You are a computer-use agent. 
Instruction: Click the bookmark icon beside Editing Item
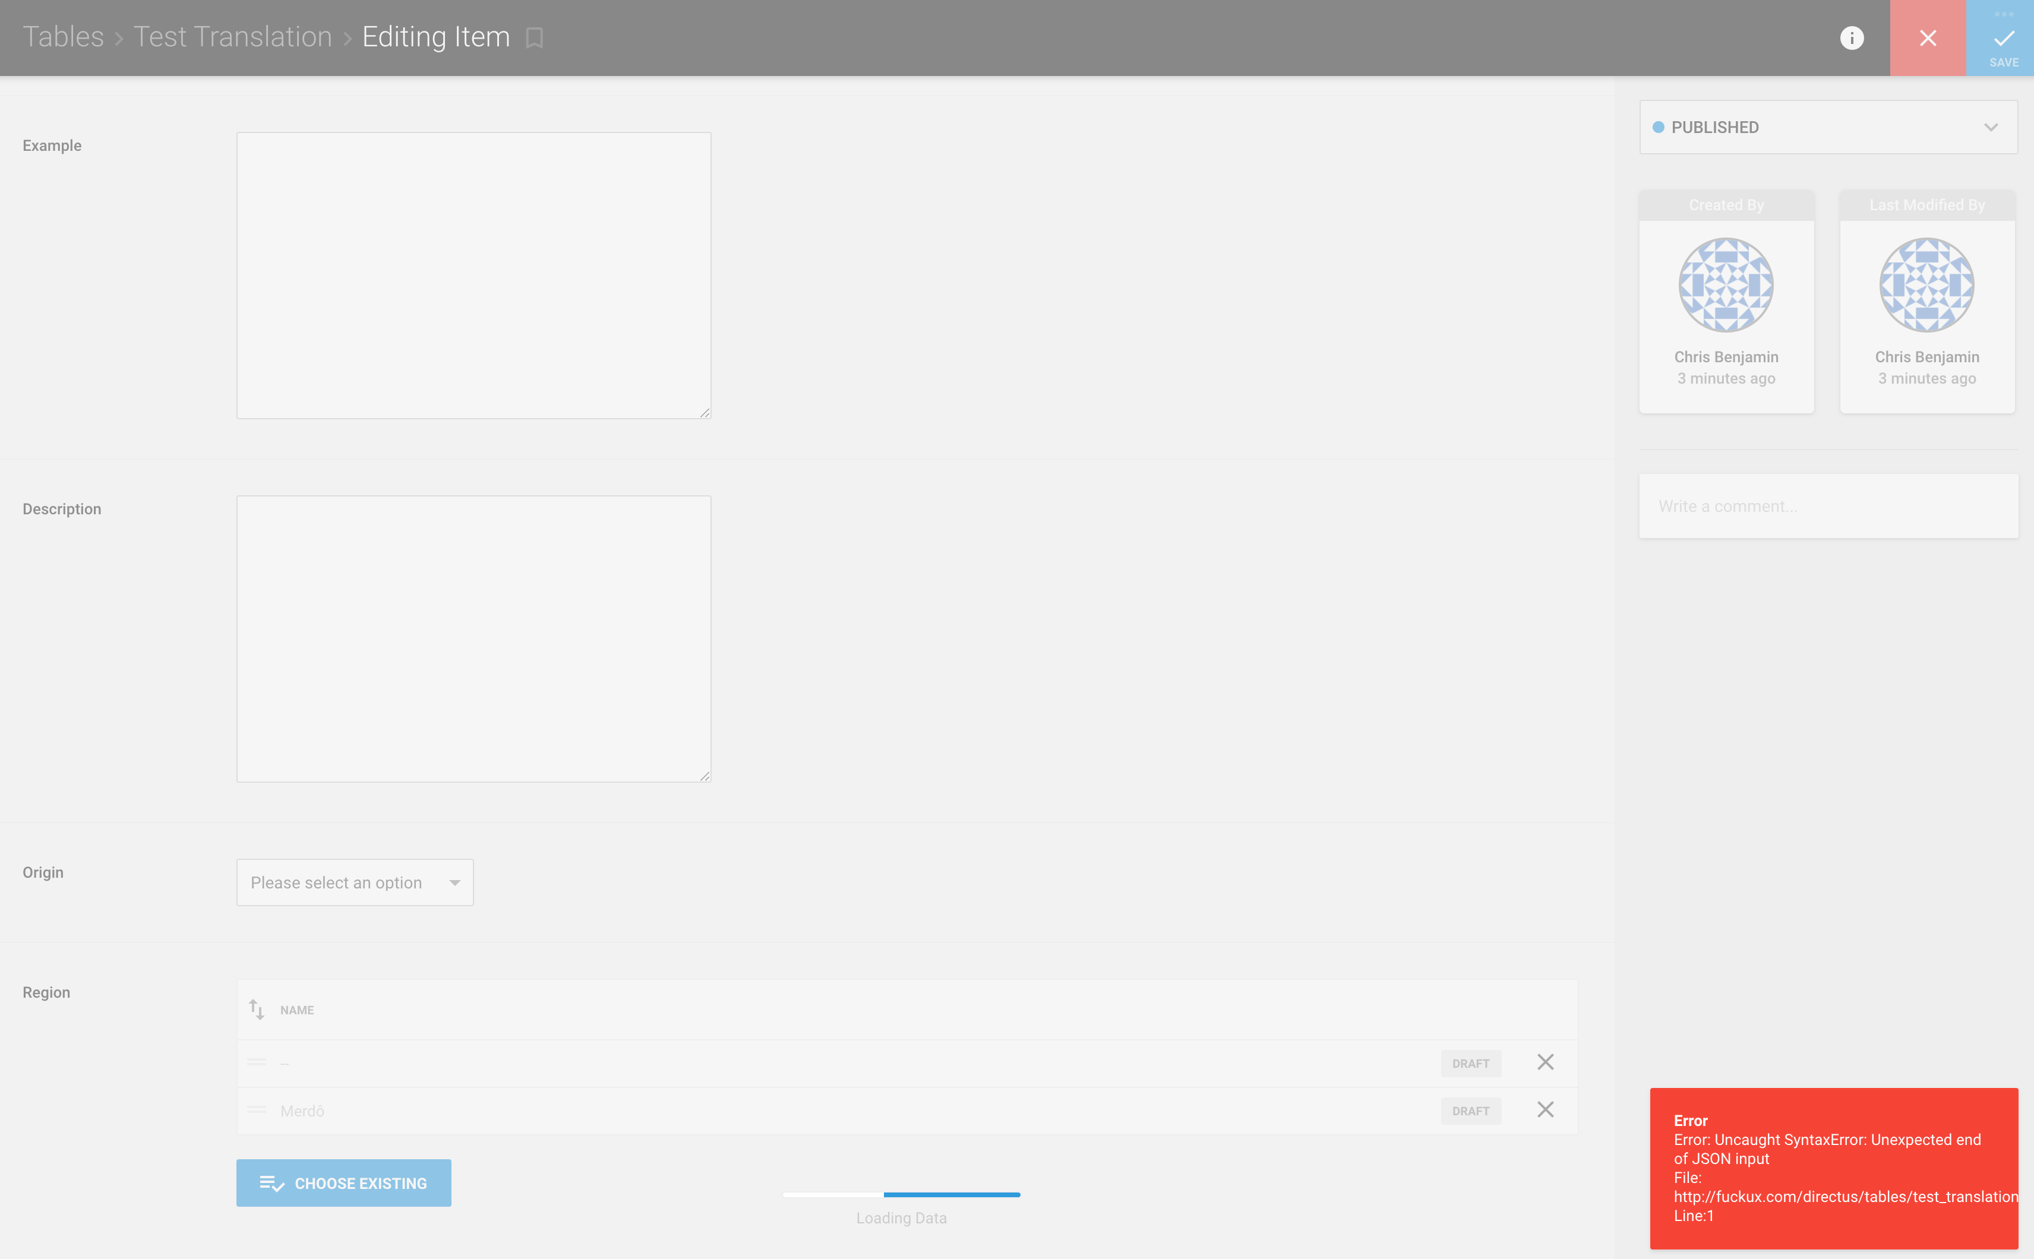(x=535, y=38)
